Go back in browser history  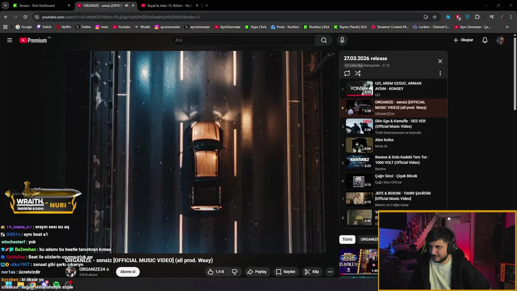tap(6, 17)
